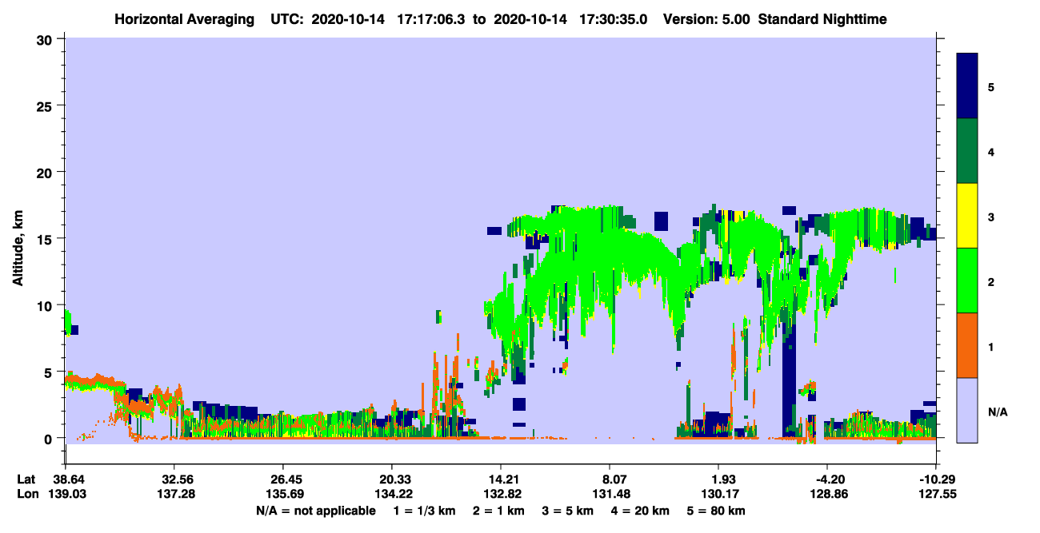Viewport: 1040px width, 533px height.
Task: Click the legend text 'N/A = not applicable'
Action: 315,511
